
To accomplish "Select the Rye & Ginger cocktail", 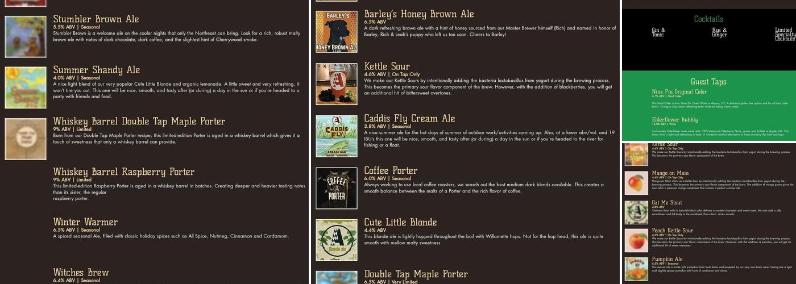I will pyautogui.click(x=719, y=32).
